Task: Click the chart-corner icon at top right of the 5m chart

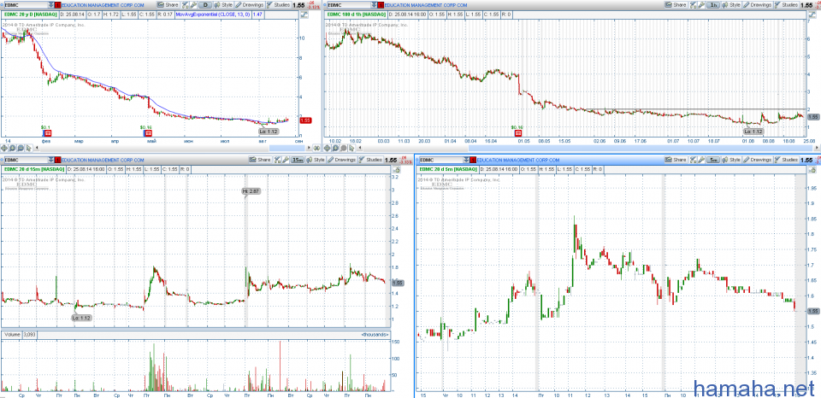Action: coord(812,170)
